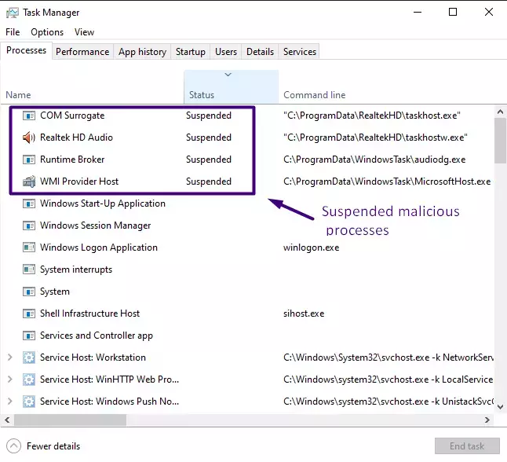
Task: Collapse view with Fewer details arrow
Action: (13, 446)
